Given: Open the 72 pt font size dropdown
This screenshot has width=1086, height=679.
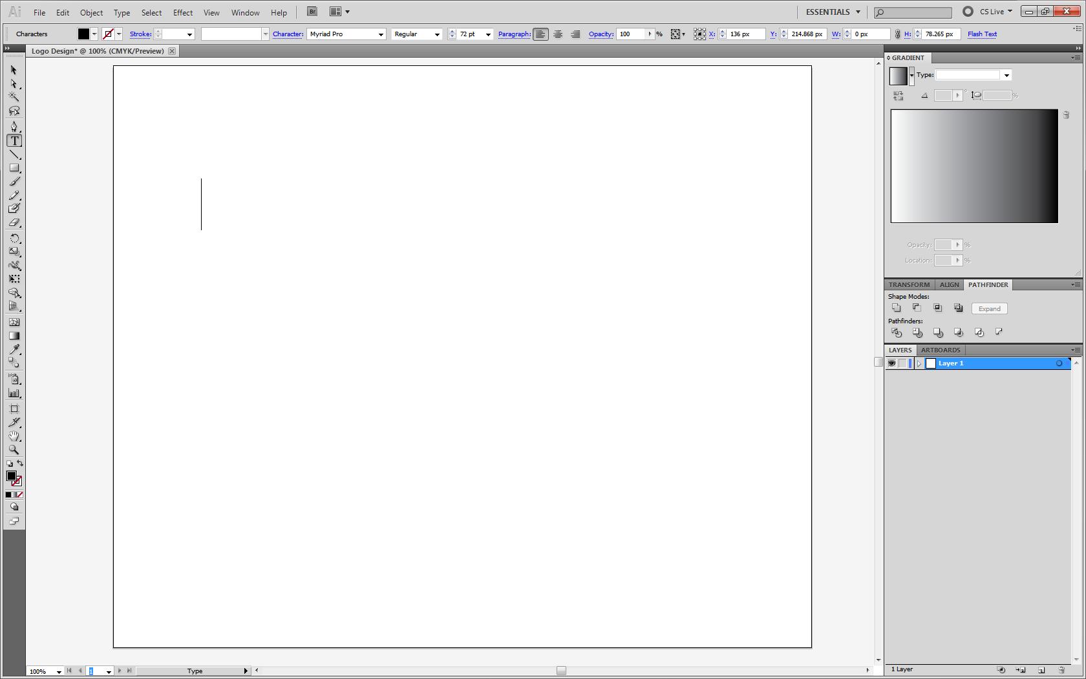Looking at the screenshot, I should click(488, 34).
